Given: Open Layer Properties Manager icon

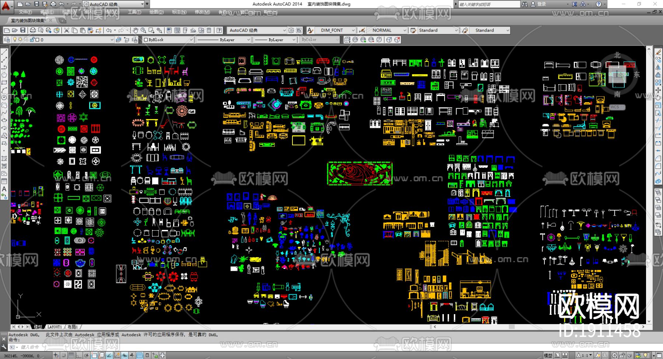Looking at the screenshot, I should pyautogui.click(x=7, y=40).
